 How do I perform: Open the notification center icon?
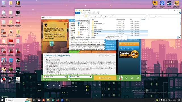tap(179, 100)
